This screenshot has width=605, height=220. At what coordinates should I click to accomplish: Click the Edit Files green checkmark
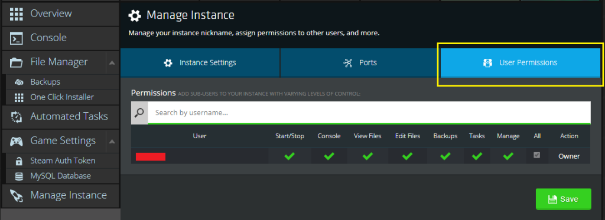click(408, 156)
